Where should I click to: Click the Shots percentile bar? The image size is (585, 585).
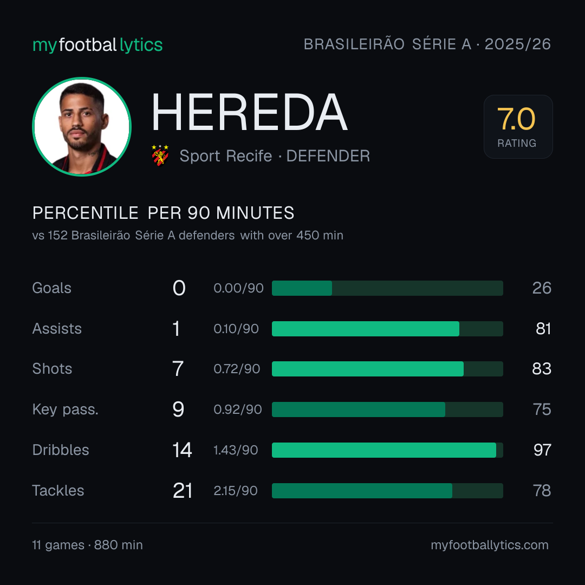pyautogui.click(x=387, y=369)
